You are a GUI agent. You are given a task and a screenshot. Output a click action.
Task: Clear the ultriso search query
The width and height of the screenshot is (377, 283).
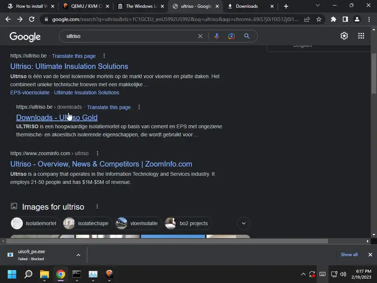coord(200,36)
